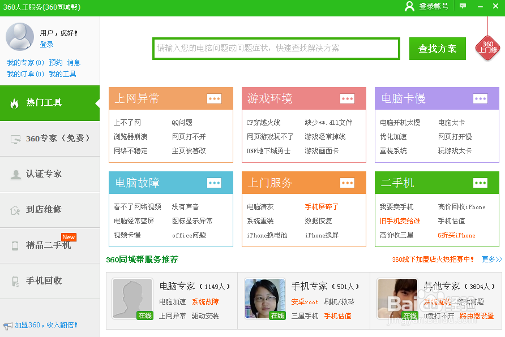Open the 游戏环境 ellipsis menu
Viewport: 505px width, 337px height.
click(x=347, y=98)
